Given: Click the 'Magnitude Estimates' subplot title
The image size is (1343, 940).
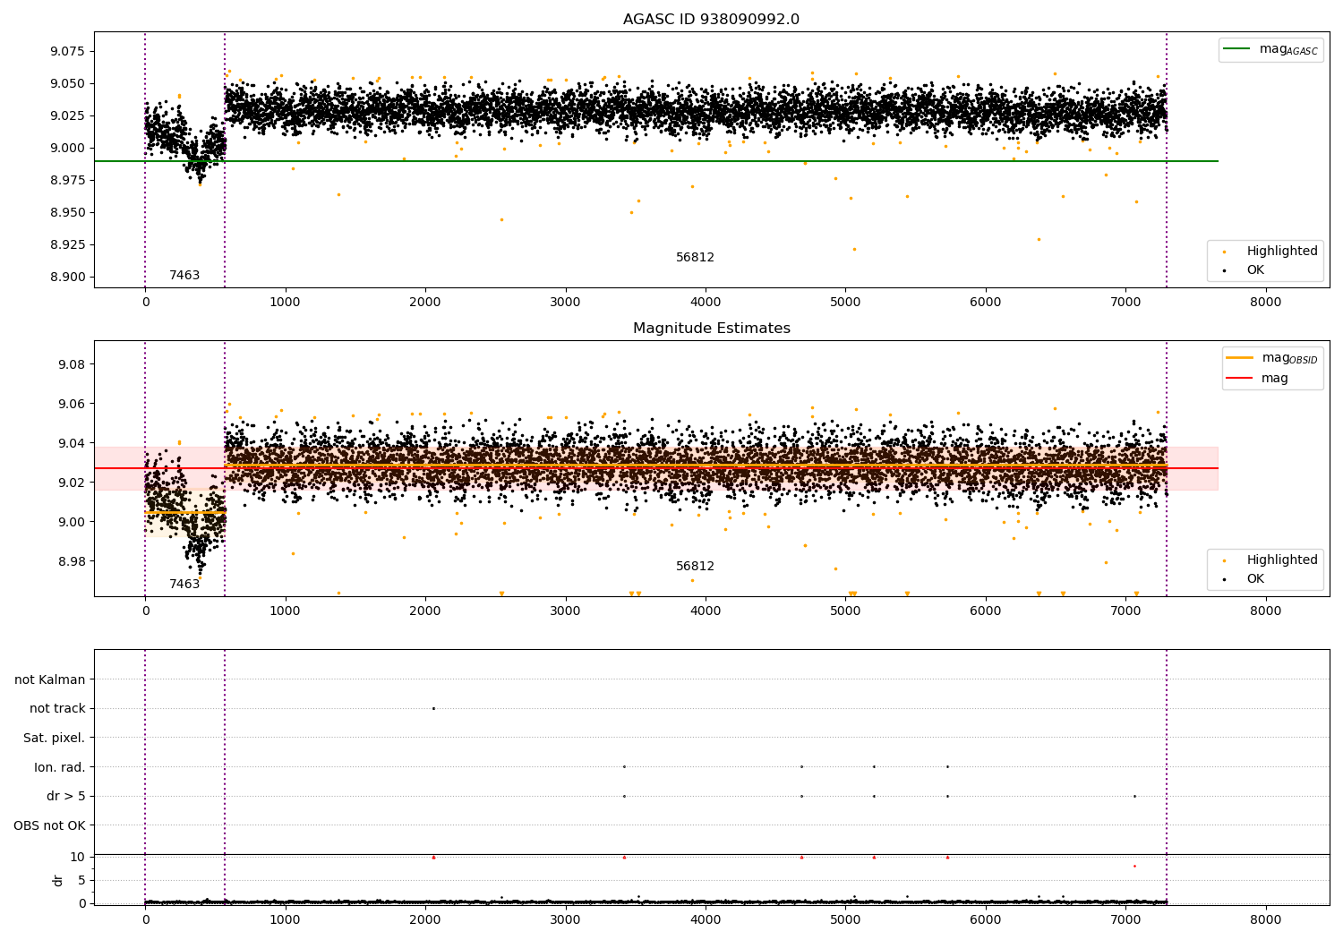Looking at the screenshot, I should (x=711, y=329).
